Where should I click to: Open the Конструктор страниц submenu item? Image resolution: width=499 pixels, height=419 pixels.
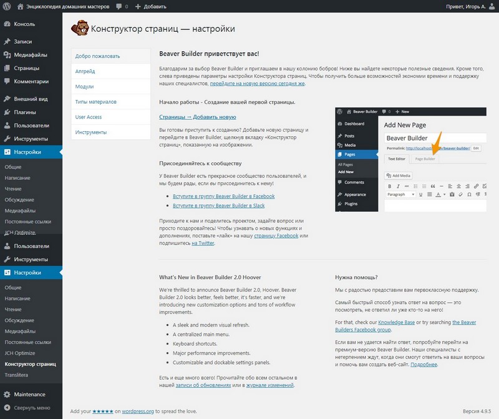click(30, 364)
